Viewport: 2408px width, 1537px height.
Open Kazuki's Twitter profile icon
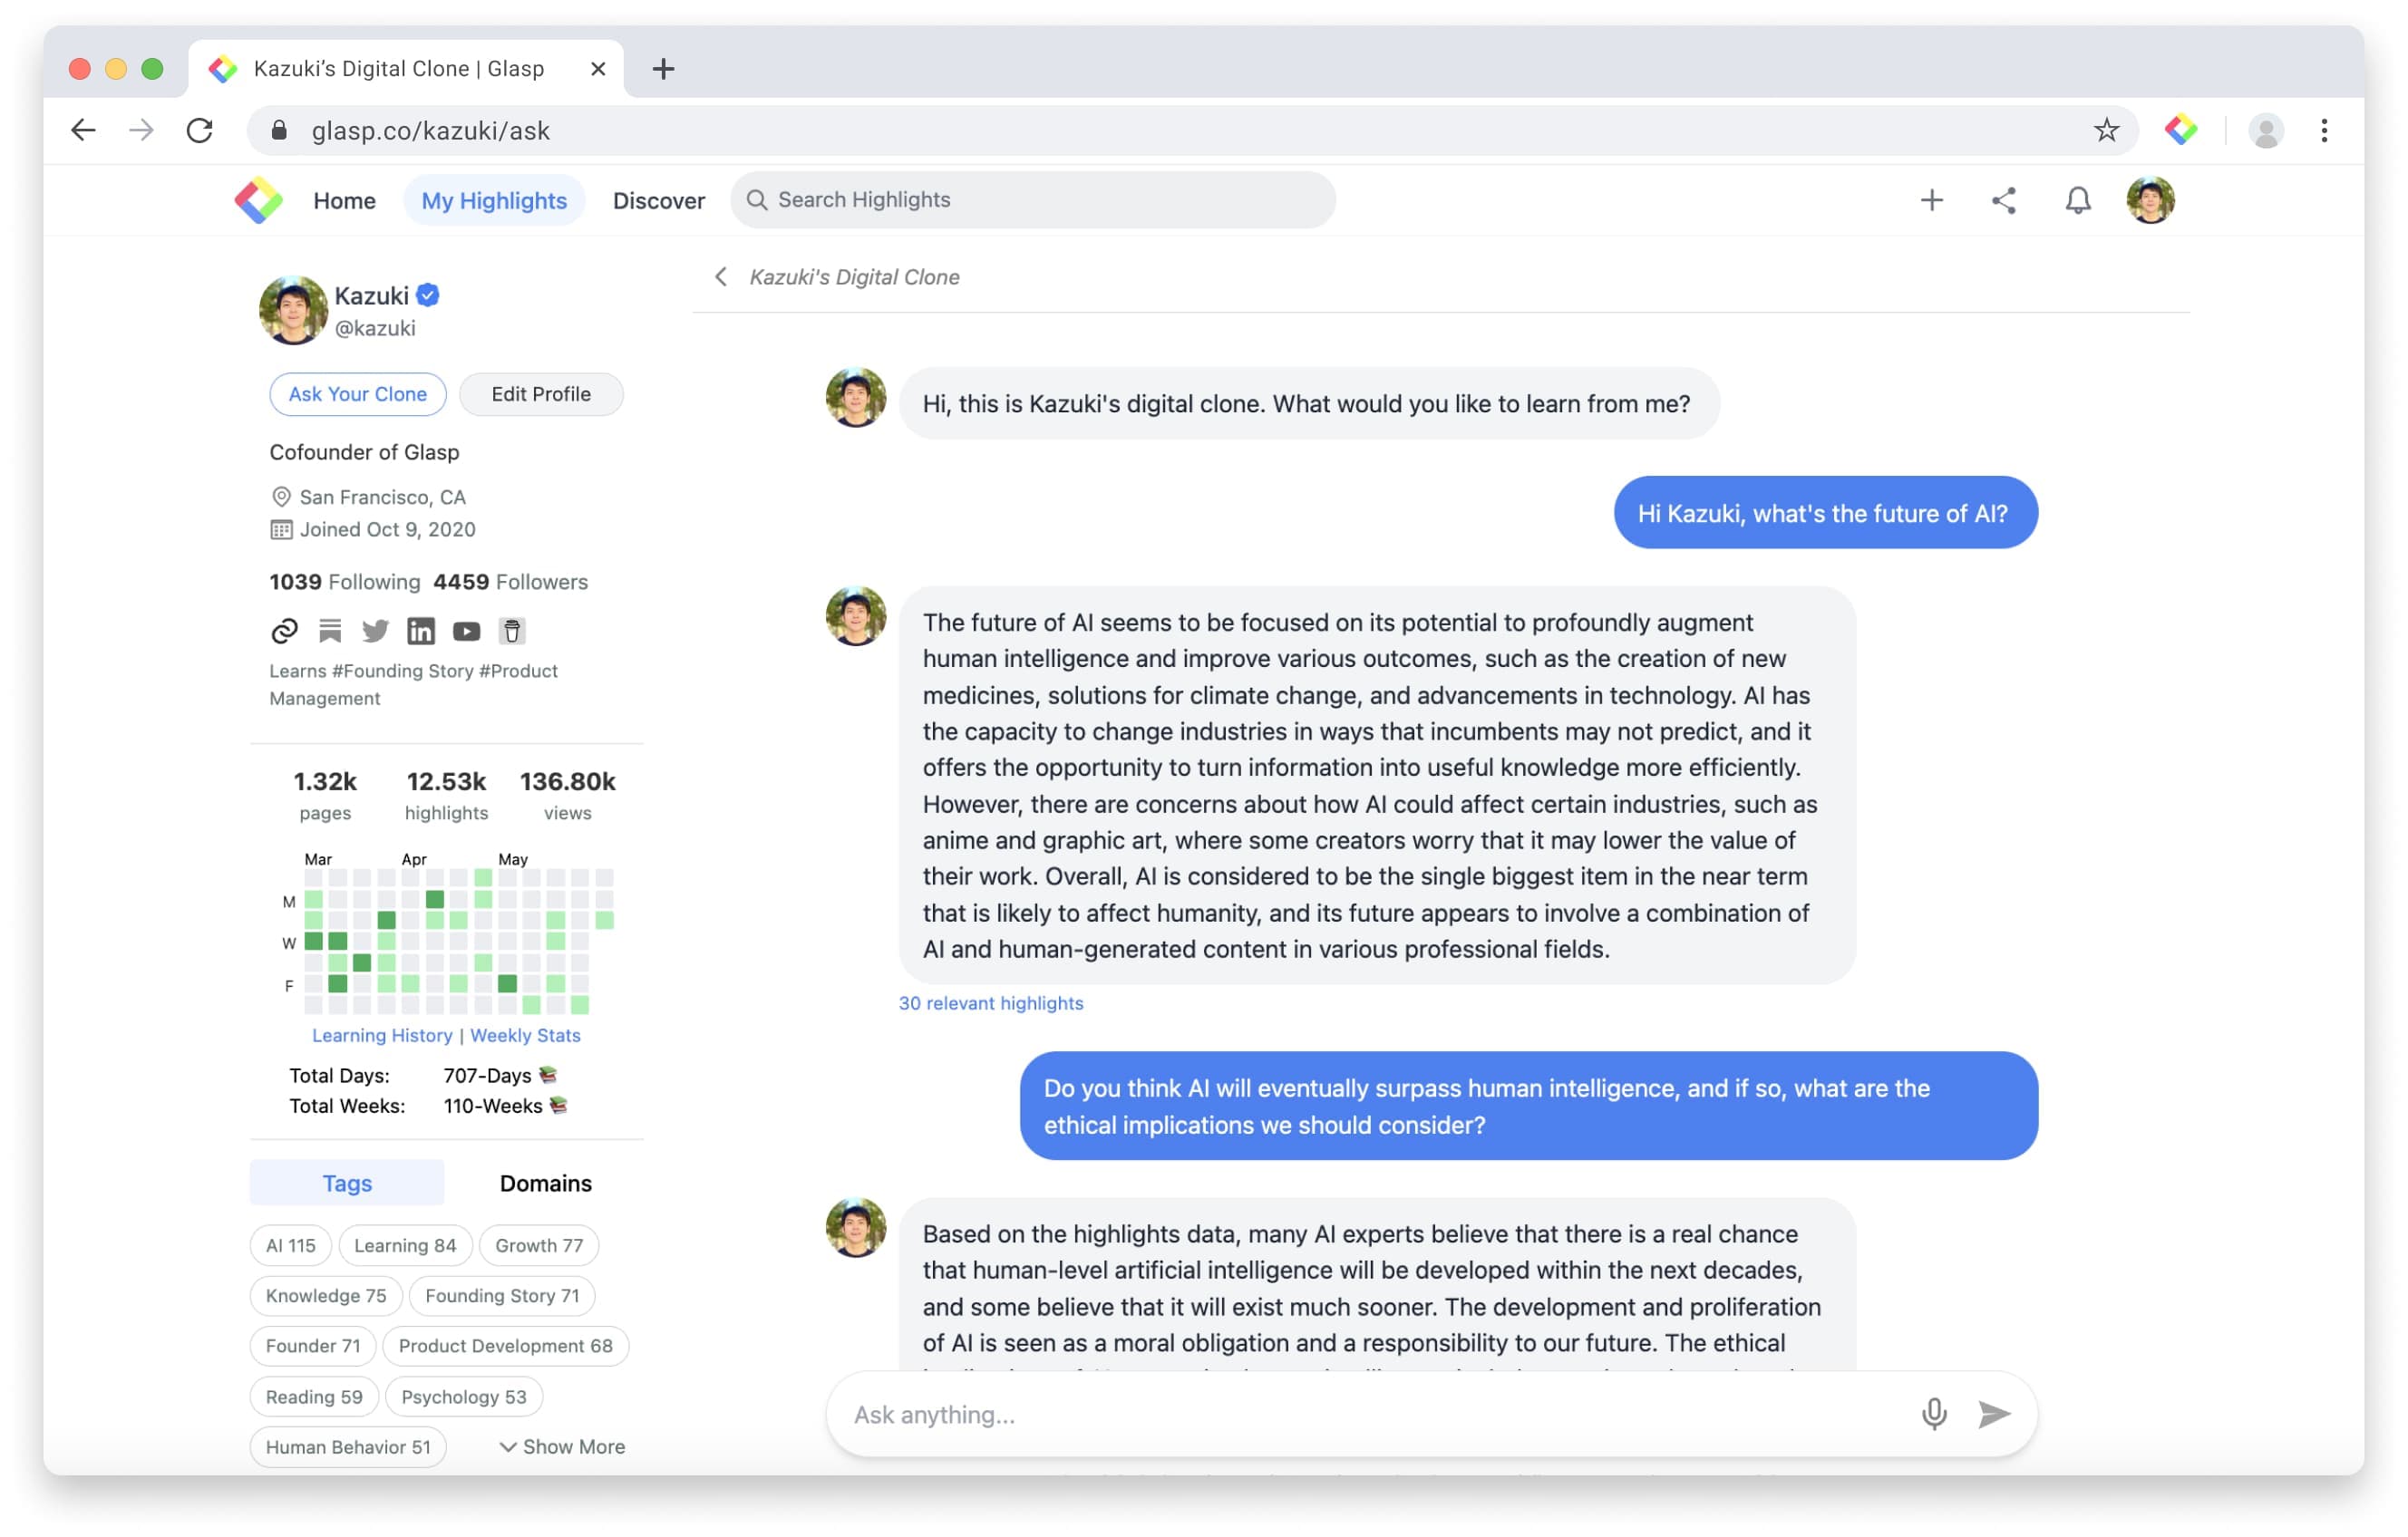click(x=375, y=631)
